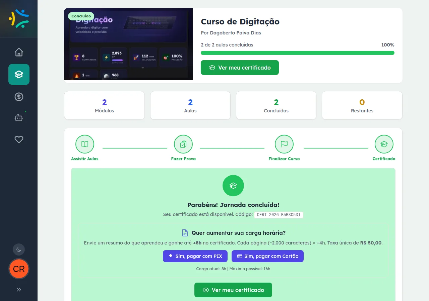Click the platform logo in the sidebar

point(19,18)
